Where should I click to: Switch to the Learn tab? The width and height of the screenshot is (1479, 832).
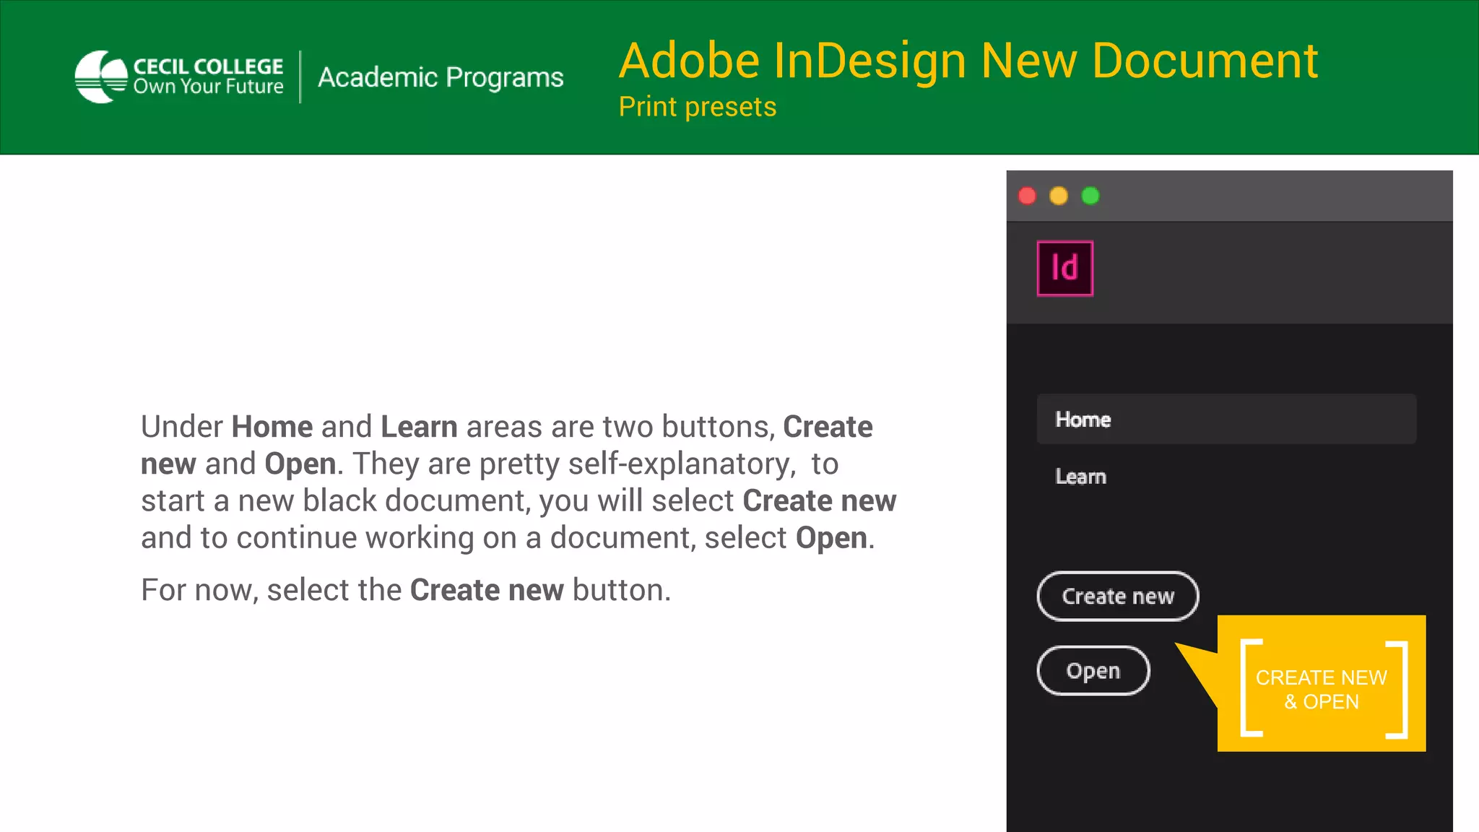[1080, 477]
